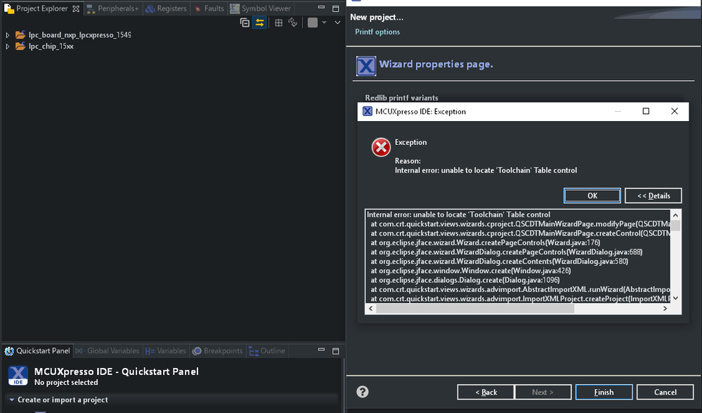Screen dimensions: 702x413
Task: Click 'Redlib printf variants' group label
Action: (x=401, y=98)
